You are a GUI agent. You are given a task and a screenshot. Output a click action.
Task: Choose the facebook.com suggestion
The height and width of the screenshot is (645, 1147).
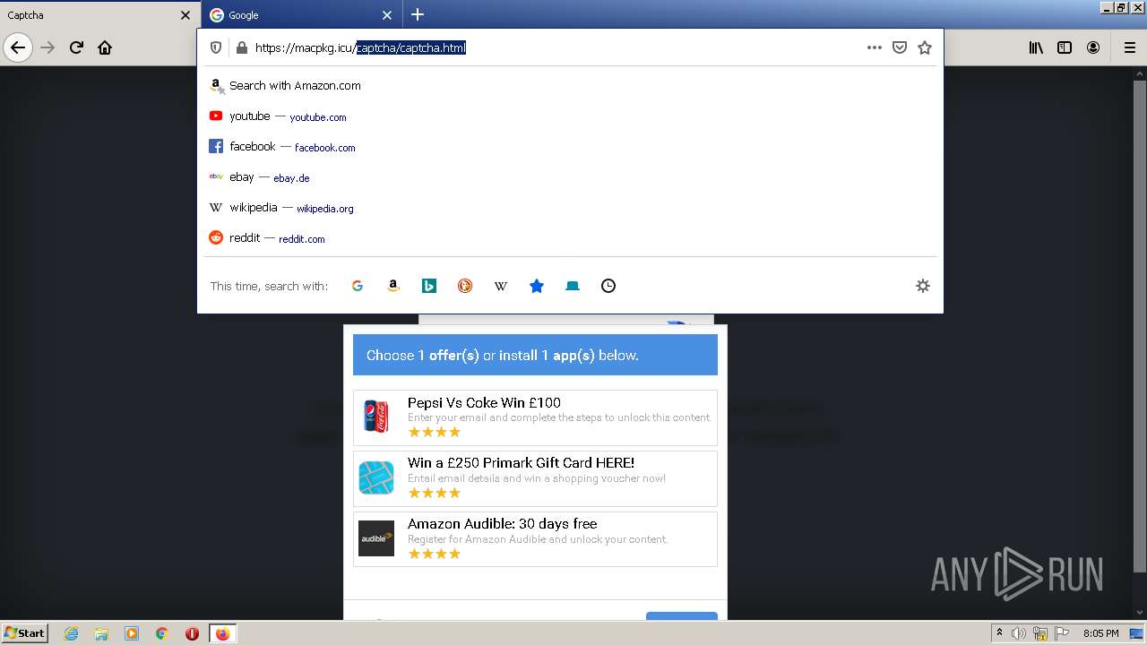570,147
